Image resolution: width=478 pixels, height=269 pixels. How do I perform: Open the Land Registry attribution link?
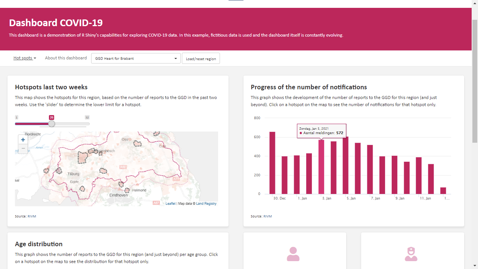tap(207, 203)
